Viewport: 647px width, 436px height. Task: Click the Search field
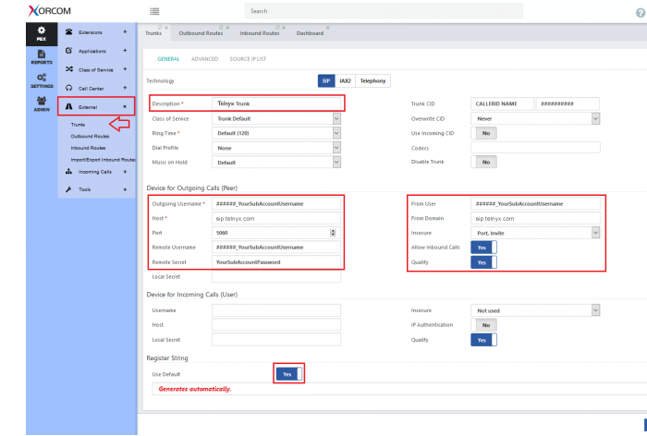[x=384, y=11]
